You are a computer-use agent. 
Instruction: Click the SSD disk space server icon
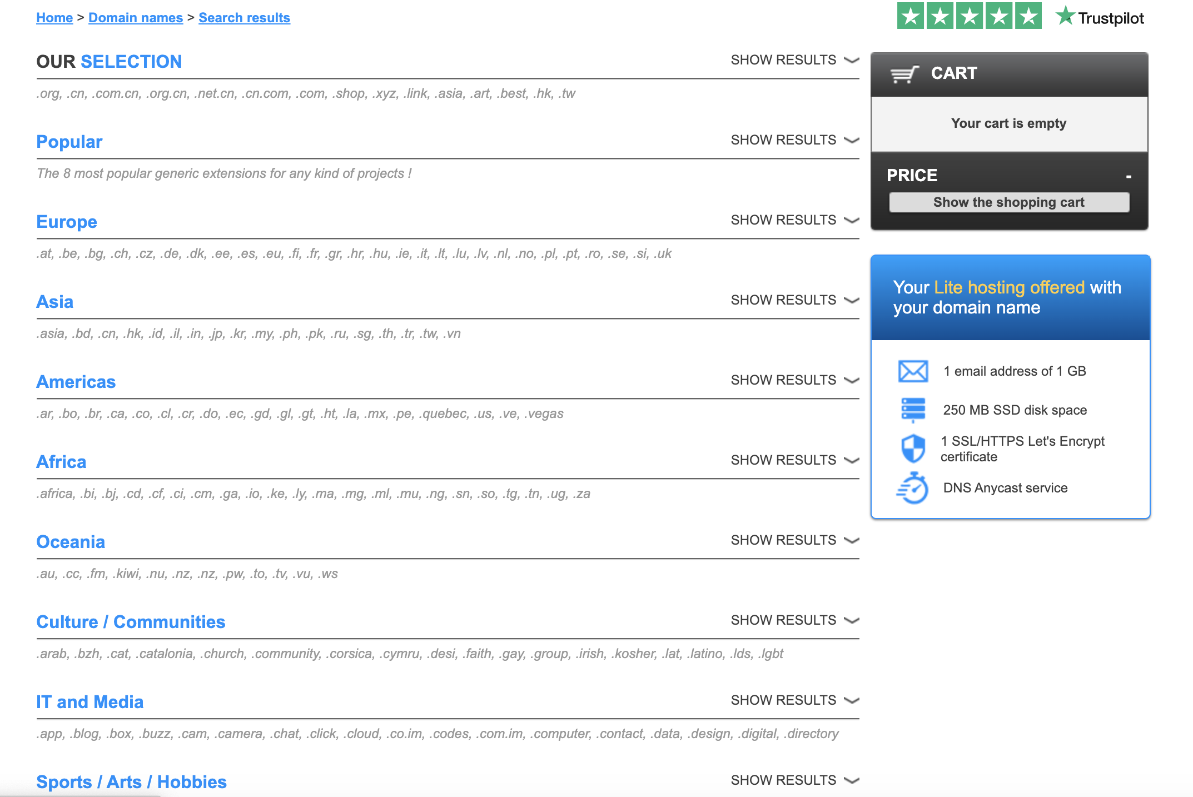point(913,410)
